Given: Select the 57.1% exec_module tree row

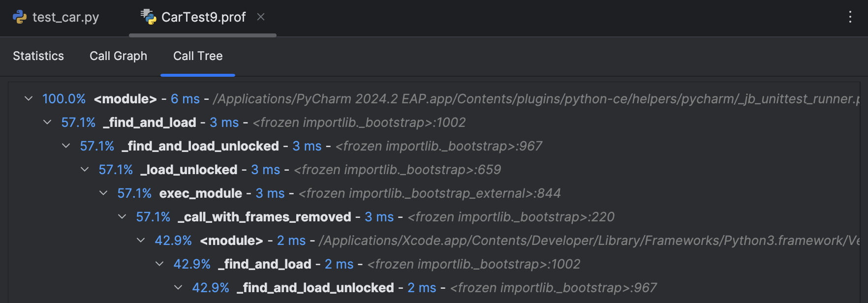Looking at the screenshot, I should tap(200, 193).
